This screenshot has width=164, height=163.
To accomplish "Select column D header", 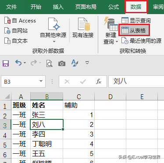I will [111, 96].
